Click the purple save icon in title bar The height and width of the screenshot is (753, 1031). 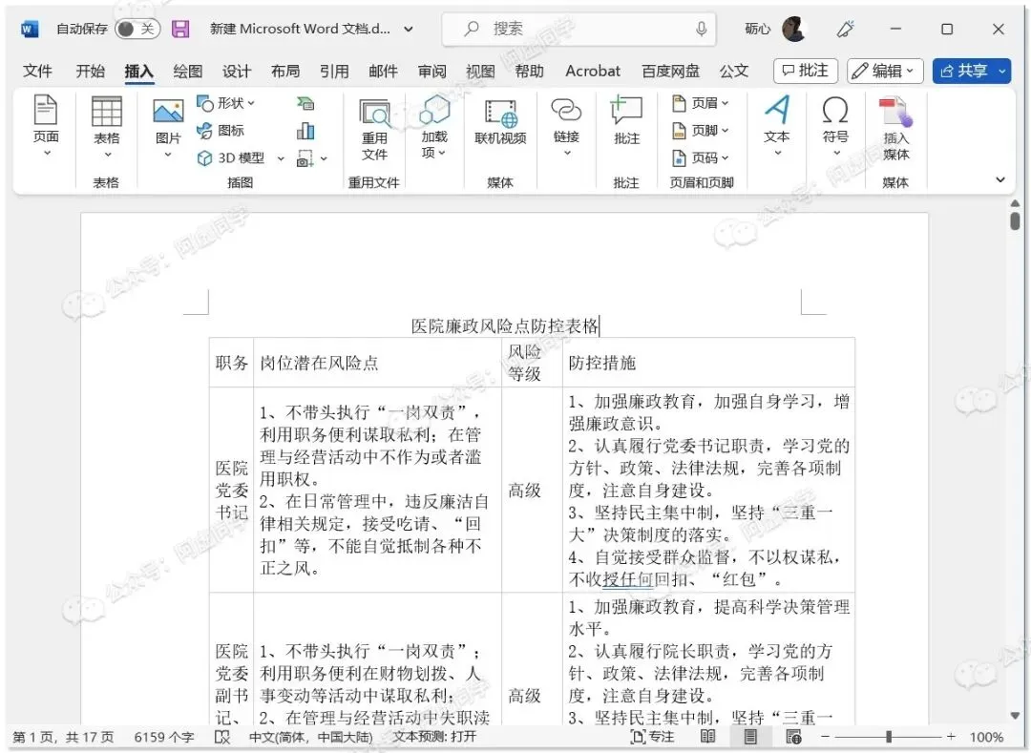180,29
